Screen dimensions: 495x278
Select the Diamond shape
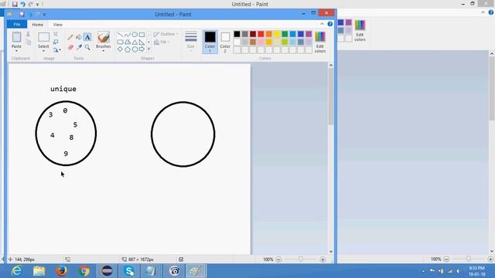click(121, 49)
